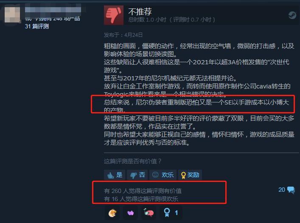
Task: Click the review text paragraph body
Action: 199,94
